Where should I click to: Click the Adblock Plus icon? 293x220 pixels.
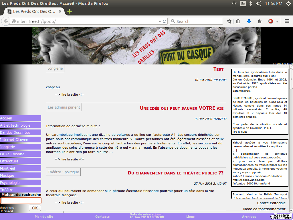pos(270,21)
